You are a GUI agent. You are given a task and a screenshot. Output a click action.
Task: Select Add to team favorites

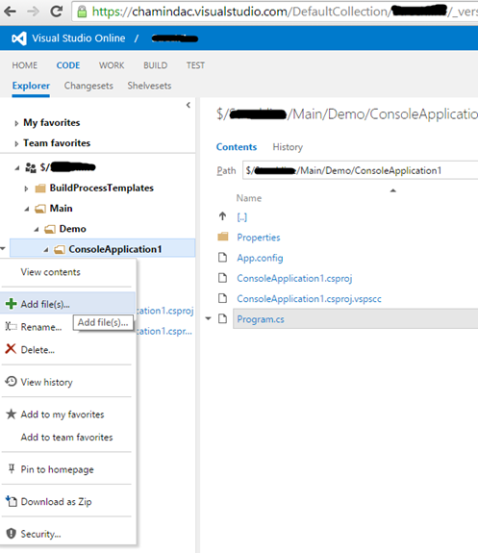pos(66,437)
